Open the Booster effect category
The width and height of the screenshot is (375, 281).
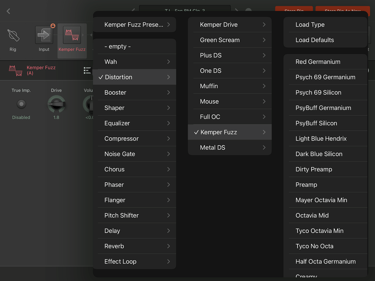(135, 92)
